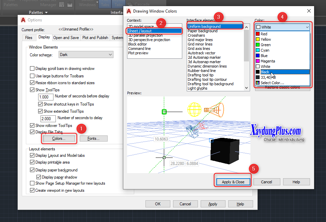Toggle the Layout Tabs ribbon button
Viewport: 326px width, 222px height.
pos(119,4)
